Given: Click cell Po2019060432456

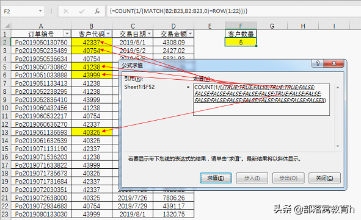Looking at the screenshot, I should point(41,108).
